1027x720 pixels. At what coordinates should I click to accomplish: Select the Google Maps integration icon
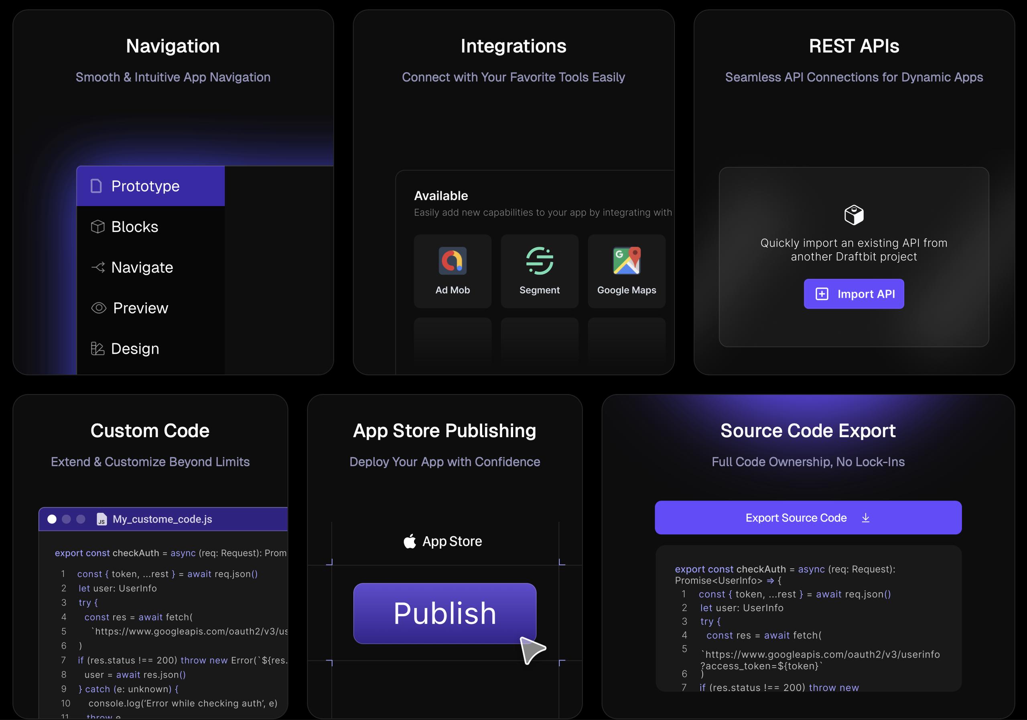point(626,261)
